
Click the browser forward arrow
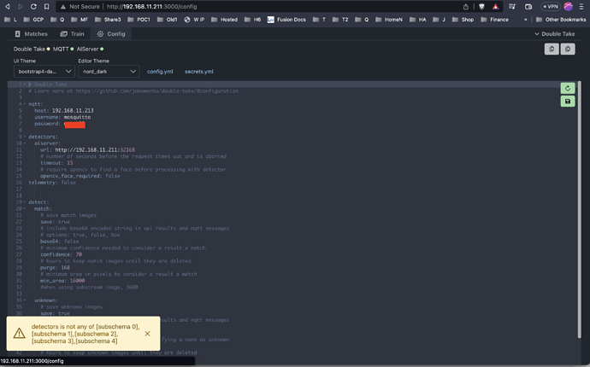(x=21, y=6)
